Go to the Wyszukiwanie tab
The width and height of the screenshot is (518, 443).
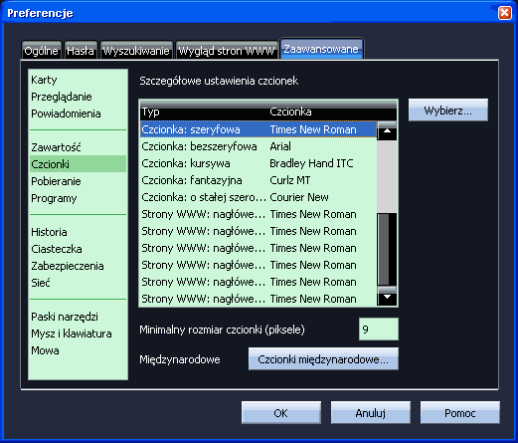coord(136,51)
